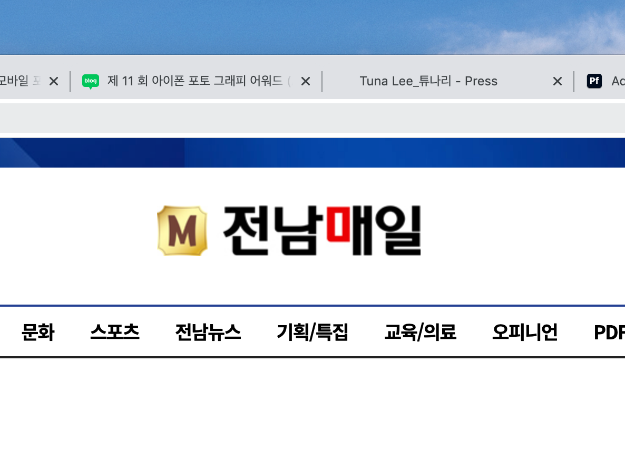Viewport: 625px width, 469px height.
Task: Open the 기획/특집 section
Action: click(x=312, y=332)
